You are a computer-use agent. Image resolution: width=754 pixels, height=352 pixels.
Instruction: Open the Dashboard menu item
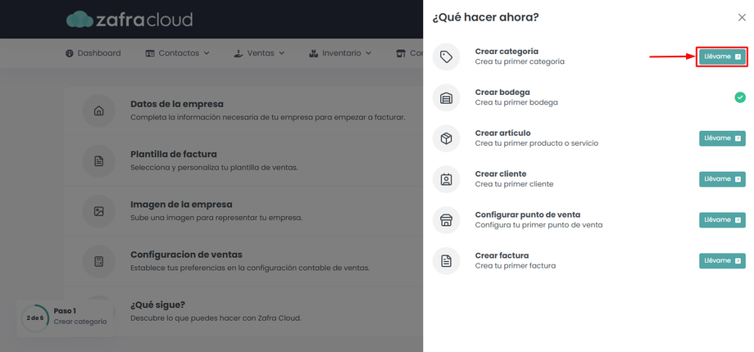(93, 53)
